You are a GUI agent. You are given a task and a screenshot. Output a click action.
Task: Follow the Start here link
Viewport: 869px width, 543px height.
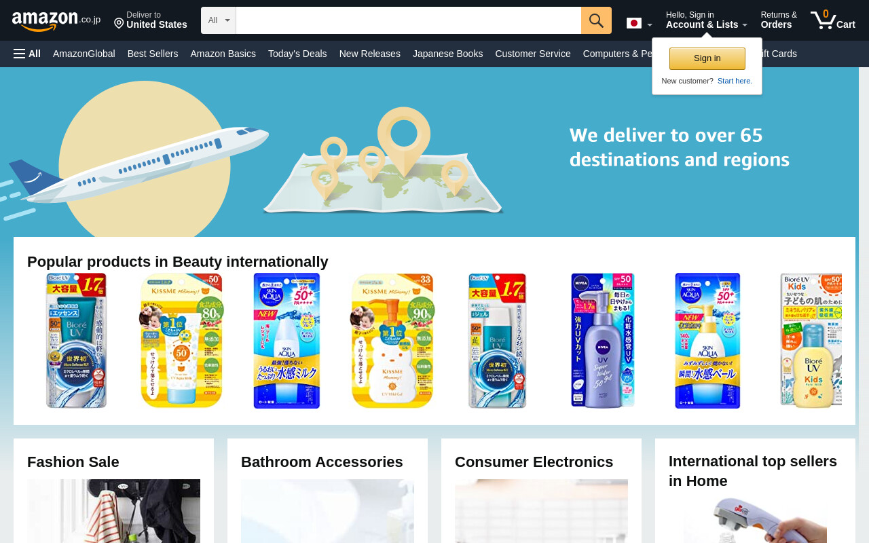(735, 81)
